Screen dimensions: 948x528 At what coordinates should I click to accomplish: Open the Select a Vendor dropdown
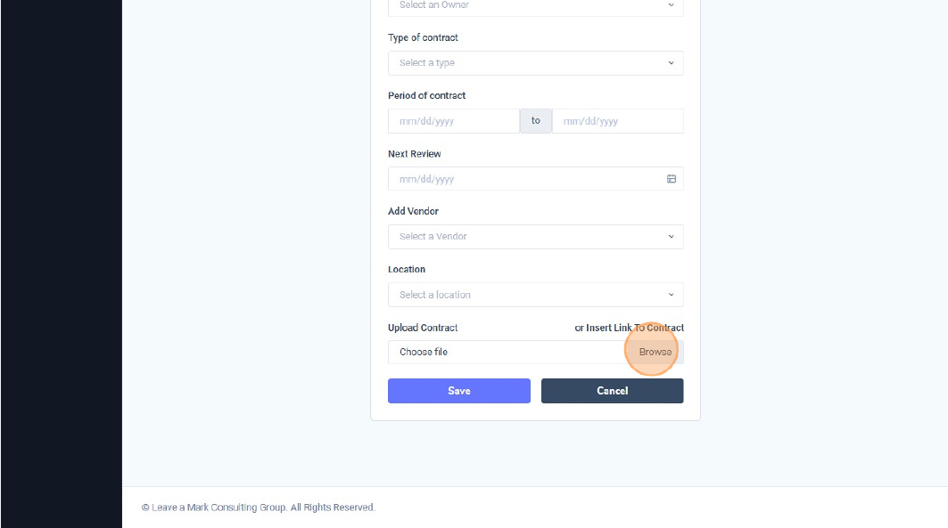pyautogui.click(x=535, y=236)
